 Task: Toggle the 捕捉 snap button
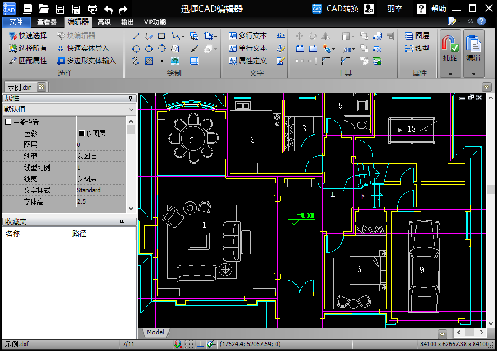[450, 48]
